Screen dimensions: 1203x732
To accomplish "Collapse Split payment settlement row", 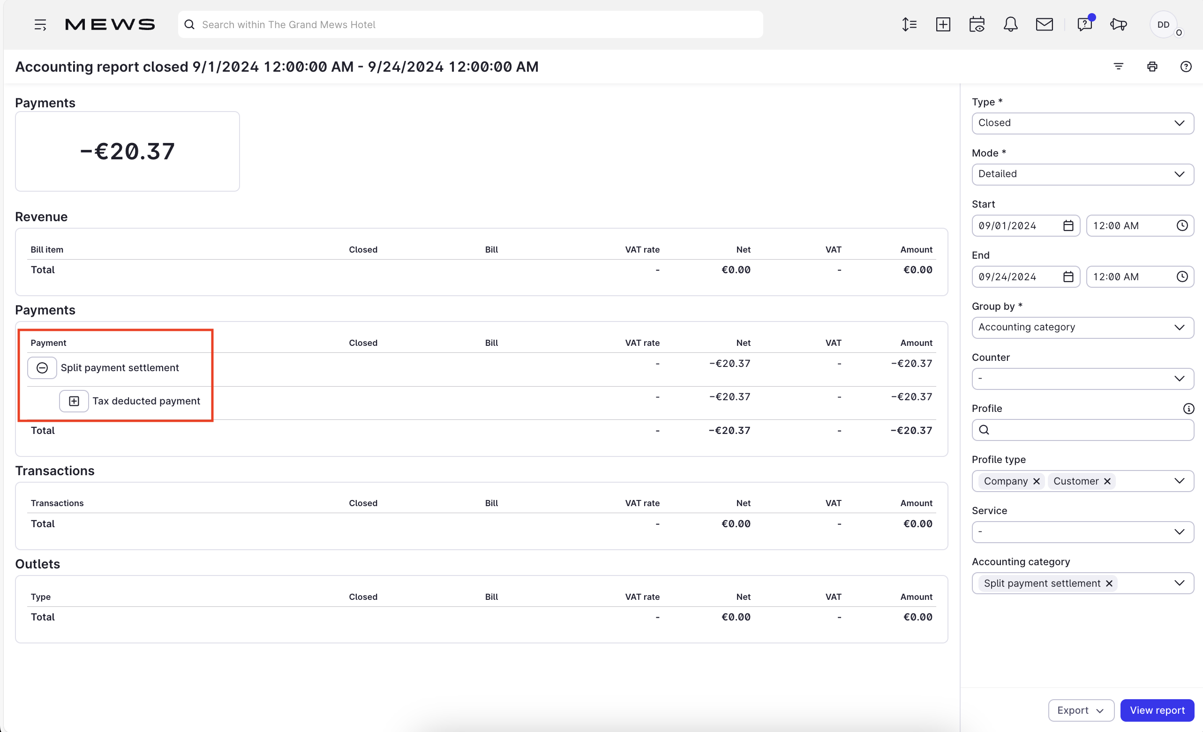I will [42, 367].
